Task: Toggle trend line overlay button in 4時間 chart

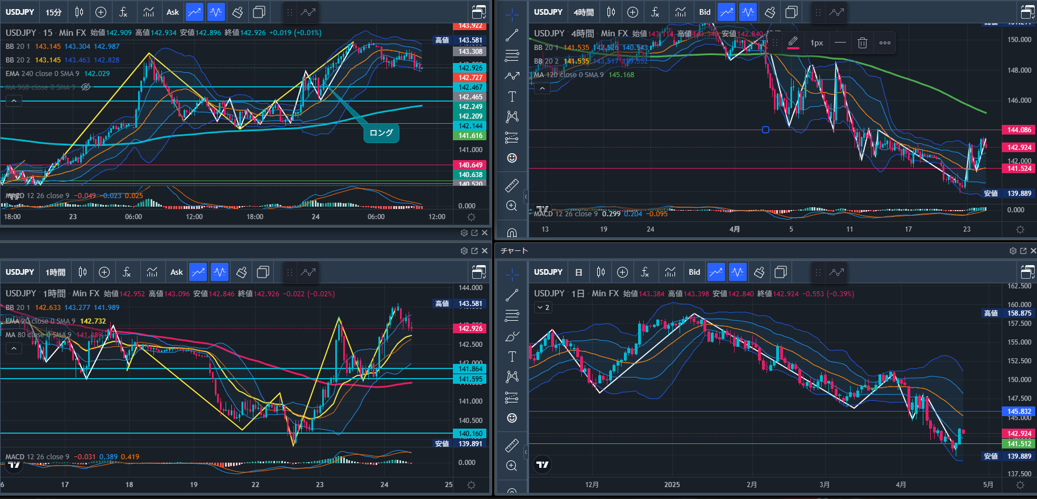Action: [726, 12]
